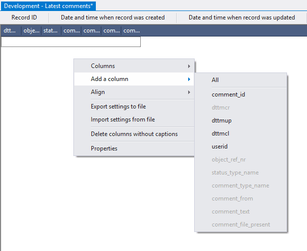
Task: Click Date and time when record was created header
Action: click(113, 17)
